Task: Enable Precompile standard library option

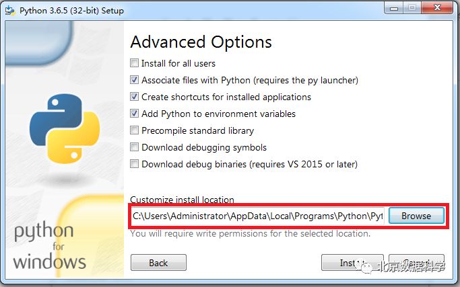Action: click(x=135, y=130)
